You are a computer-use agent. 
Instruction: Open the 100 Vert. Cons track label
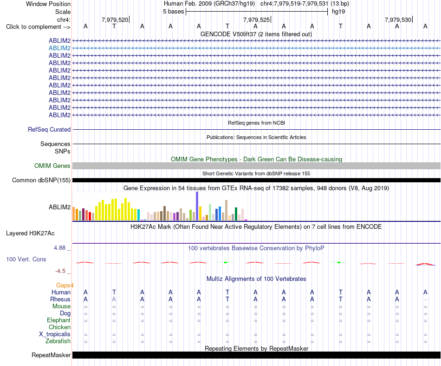pyautogui.click(x=26, y=259)
